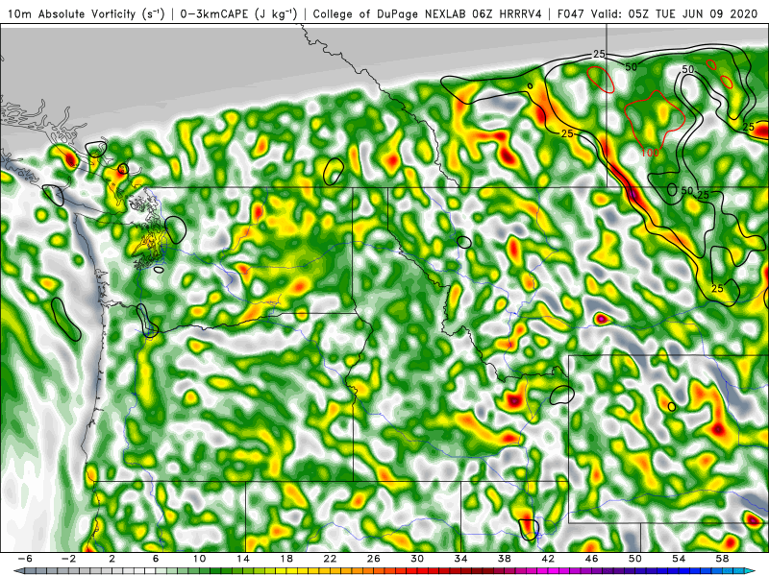Click the "38" colorbar label
Screen dimensions: 769x576
pyautogui.click(x=504, y=559)
